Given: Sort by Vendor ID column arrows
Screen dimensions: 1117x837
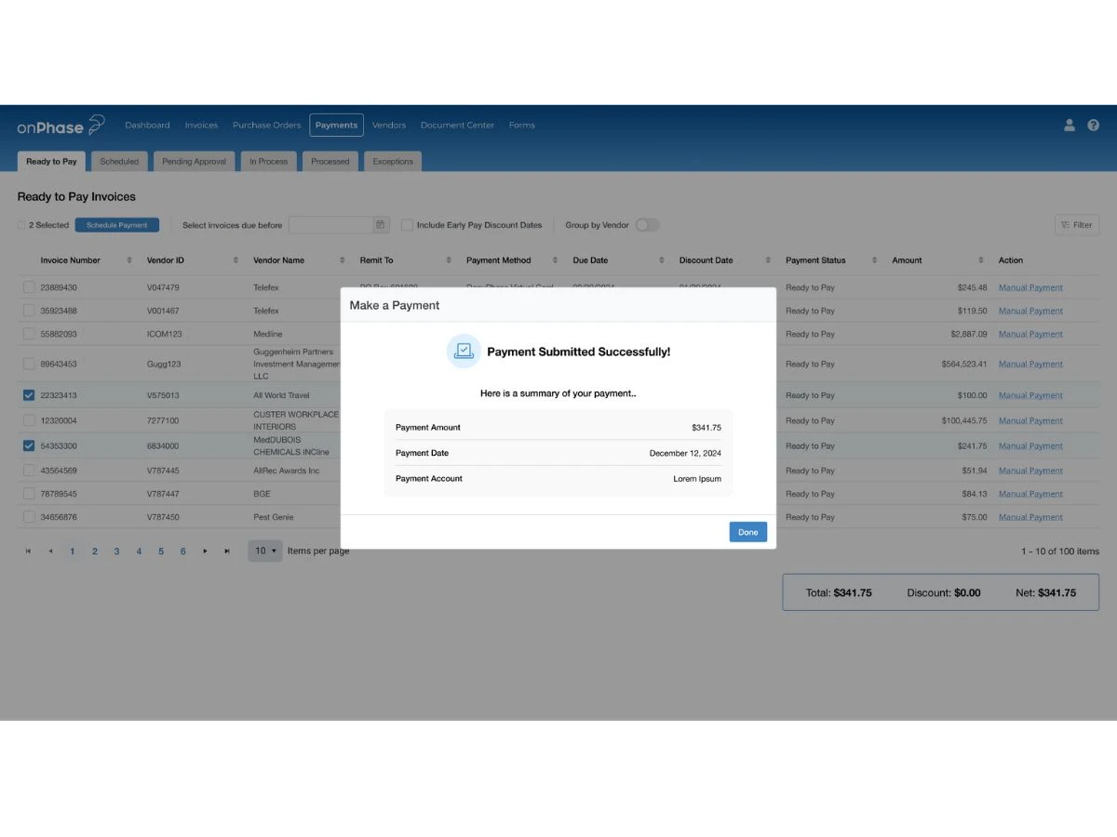Looking at the screenshot, I should [x=236, y=260].
